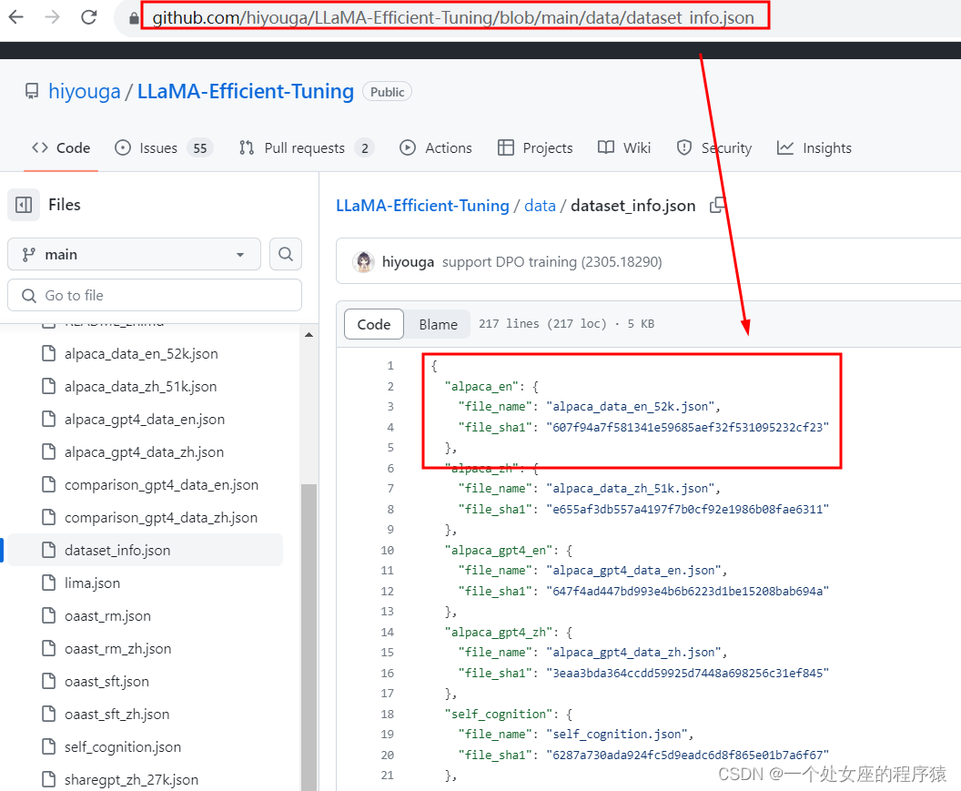Select the Code view button

click(x=374, y=324)
